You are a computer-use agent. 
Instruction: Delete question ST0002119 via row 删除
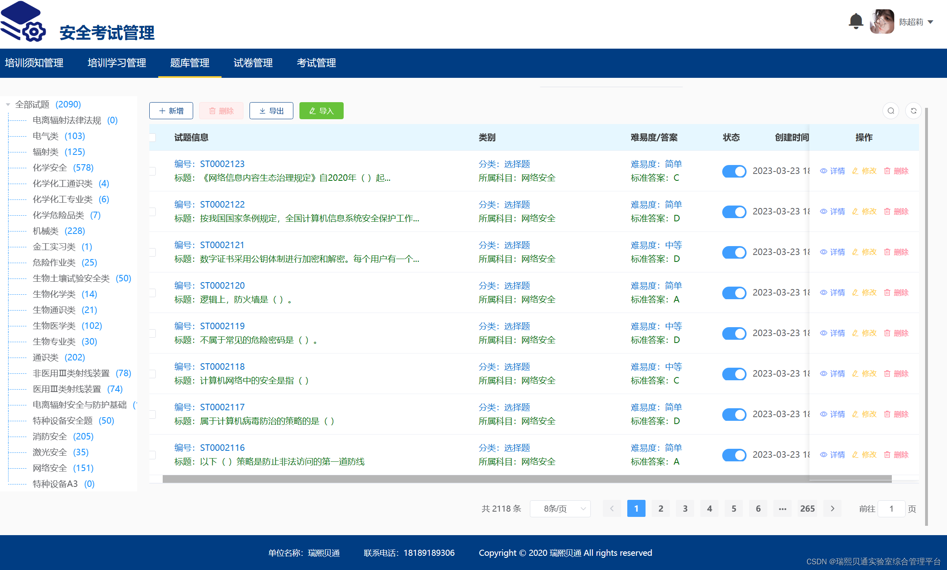[x=896, y=333]
